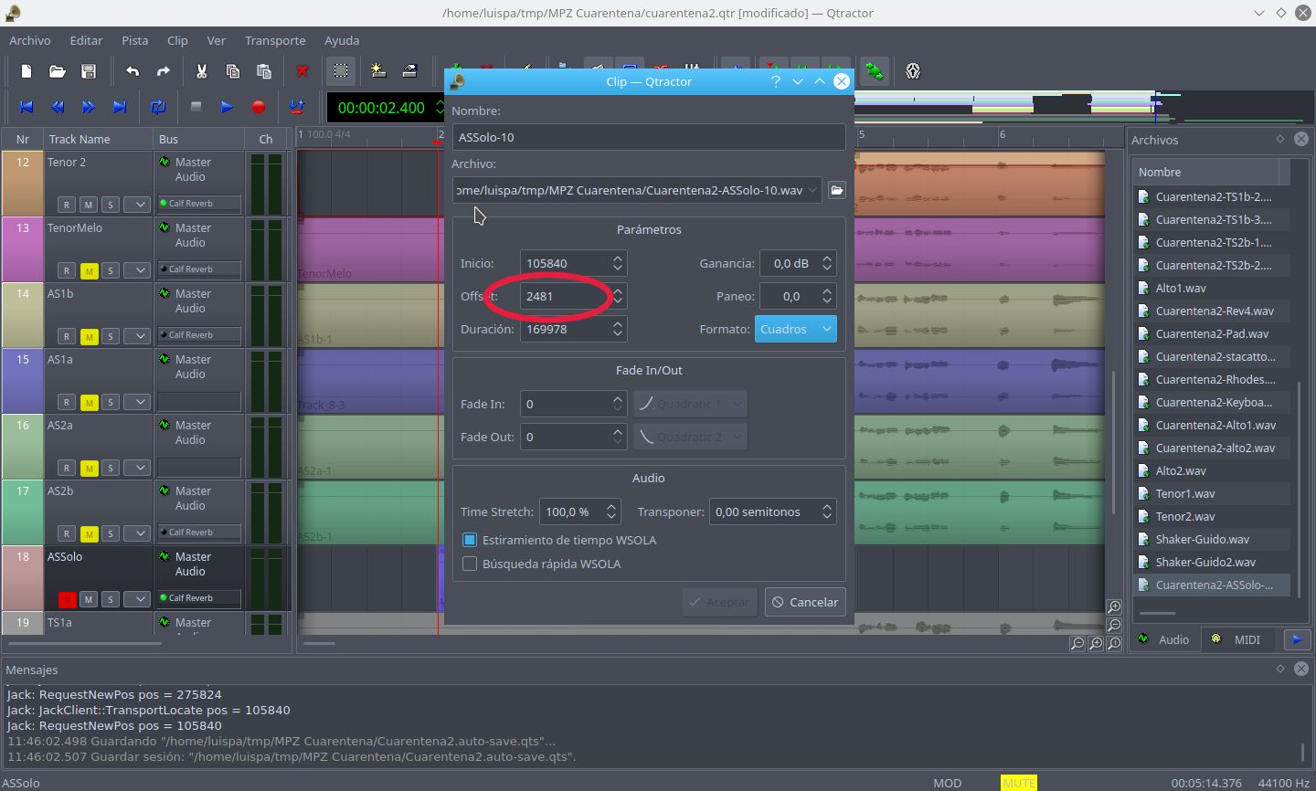The image size is (1316, 791).
Task: Click the Offset value field
Action: [x=564, y=296]
